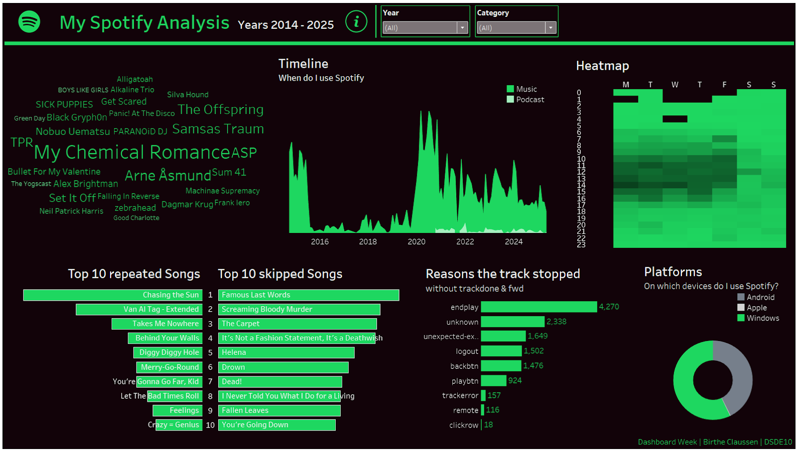The height and width of the screenshot is (451, 797).
Task: Select Feelings repeated song bar
Action: [x=177, y=411]
